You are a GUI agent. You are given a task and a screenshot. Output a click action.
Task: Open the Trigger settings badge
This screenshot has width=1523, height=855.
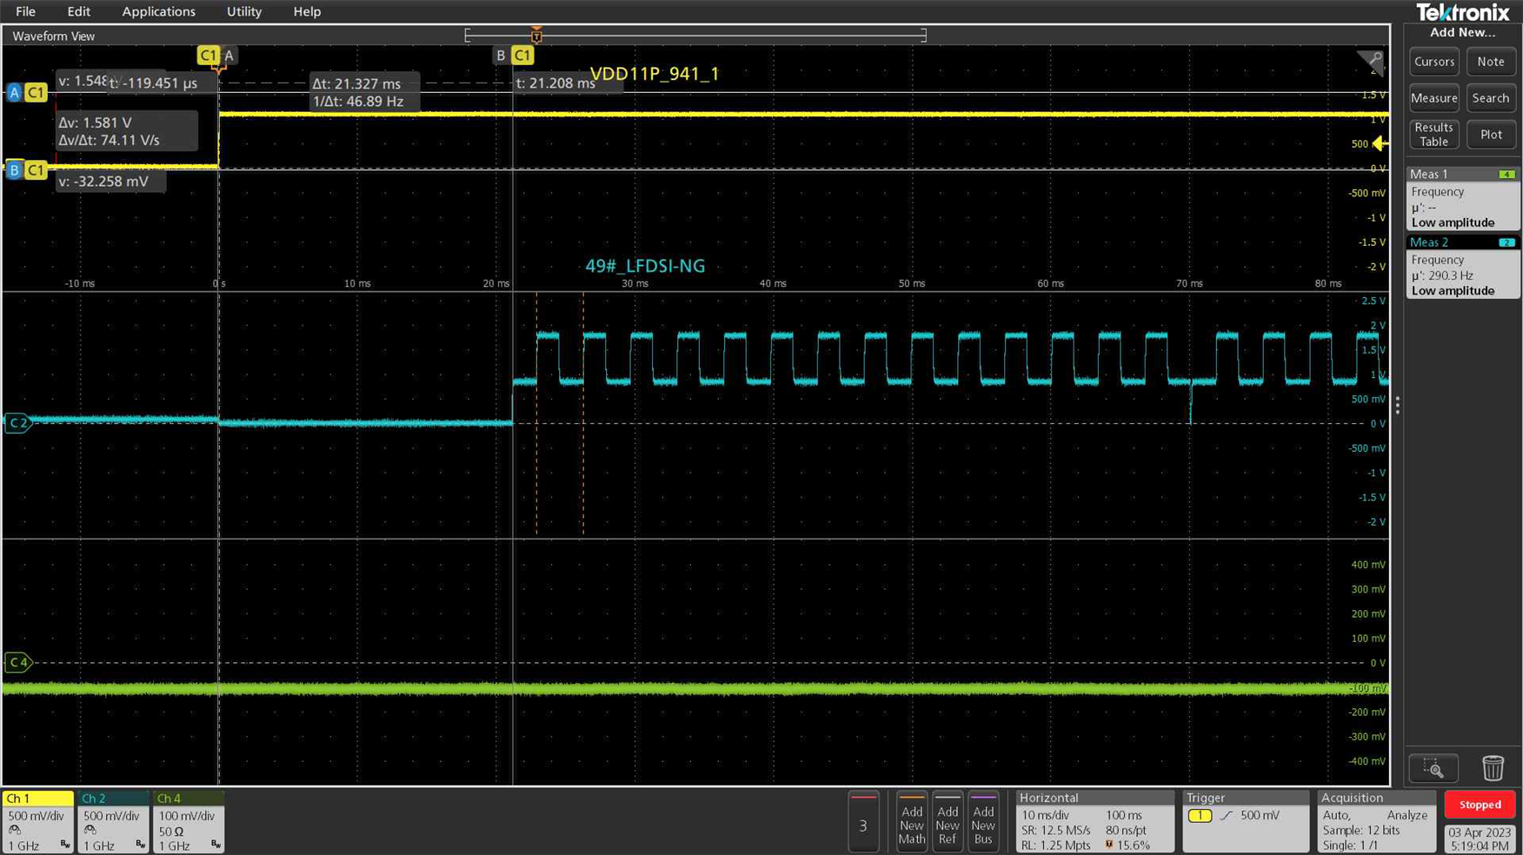tap(1246, 821)
